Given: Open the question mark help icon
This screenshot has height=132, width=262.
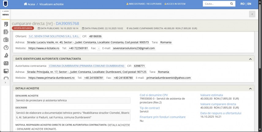Looking at the screenshot, I should click(6, 47).
